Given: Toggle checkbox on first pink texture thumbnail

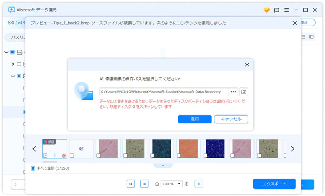Looking at the screenshot, I should click(99, 156).
